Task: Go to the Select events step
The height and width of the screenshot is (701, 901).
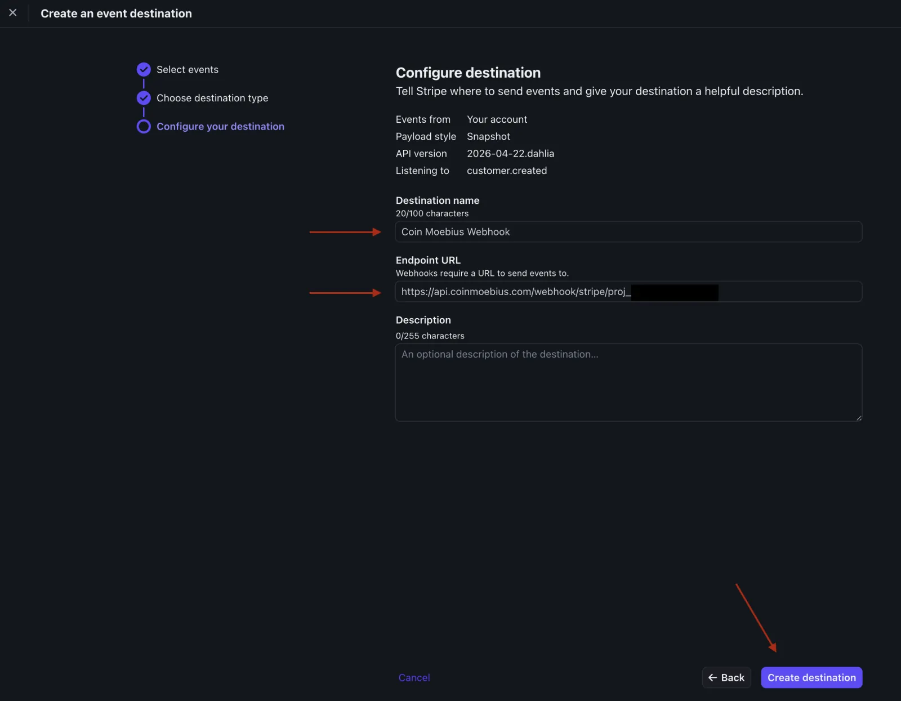Action: click(188, 69)
